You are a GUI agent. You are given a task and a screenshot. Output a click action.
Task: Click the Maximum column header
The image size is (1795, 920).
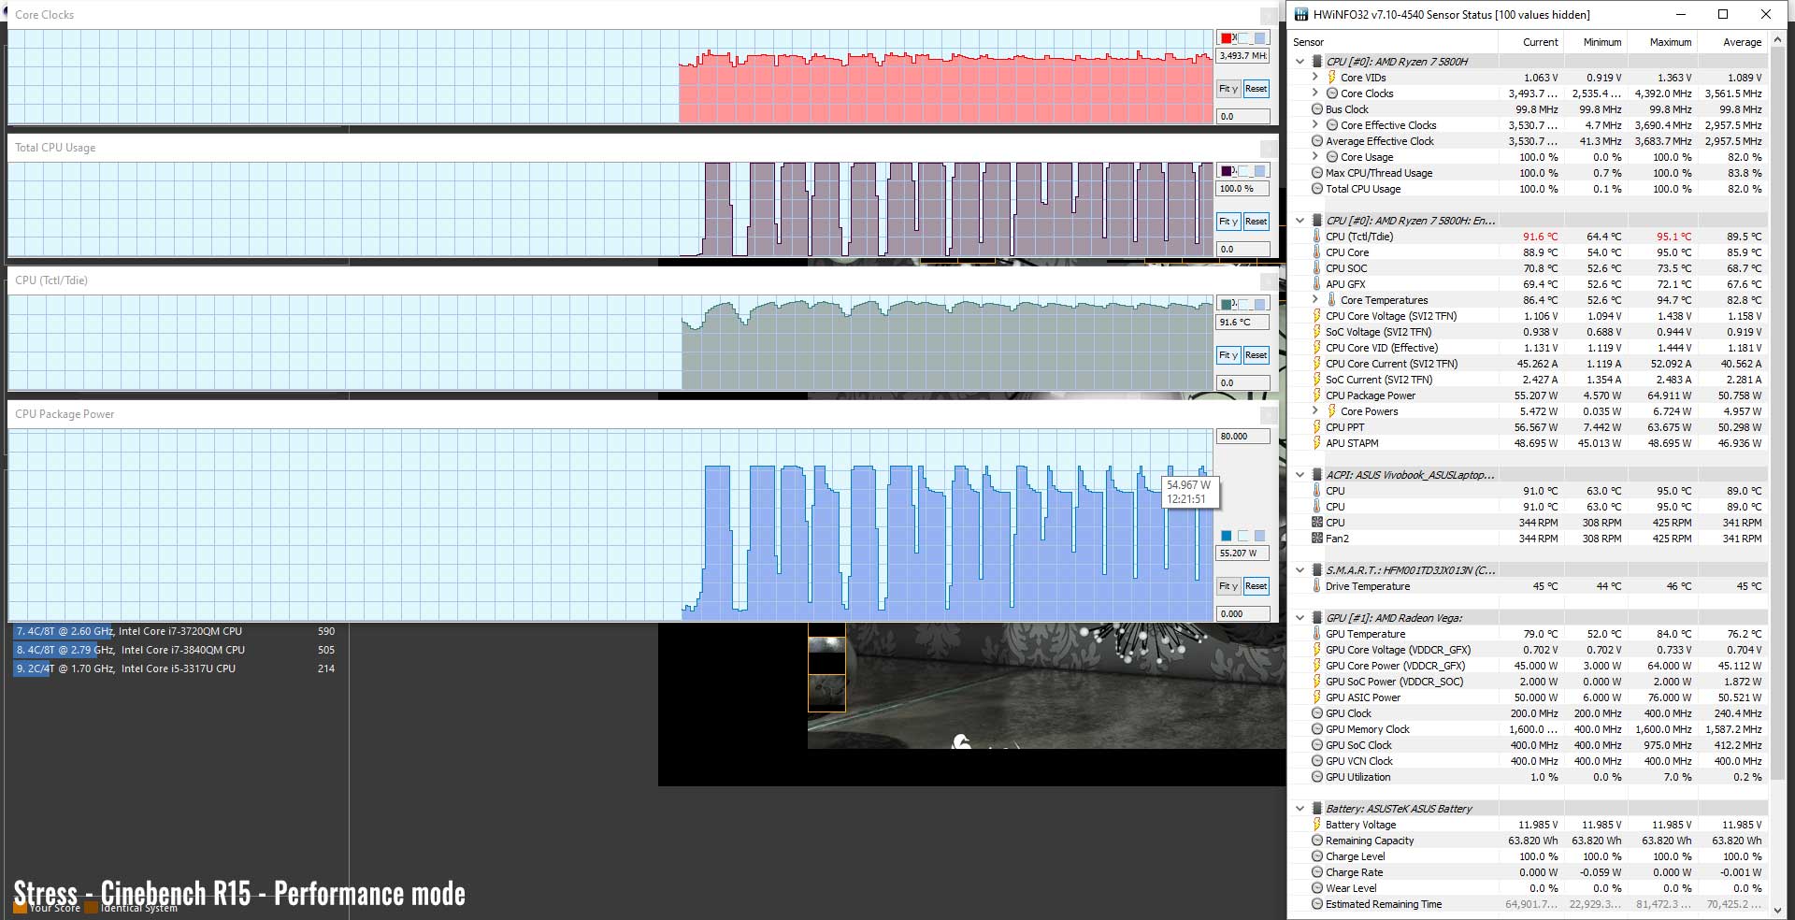tap(1670, 42)
